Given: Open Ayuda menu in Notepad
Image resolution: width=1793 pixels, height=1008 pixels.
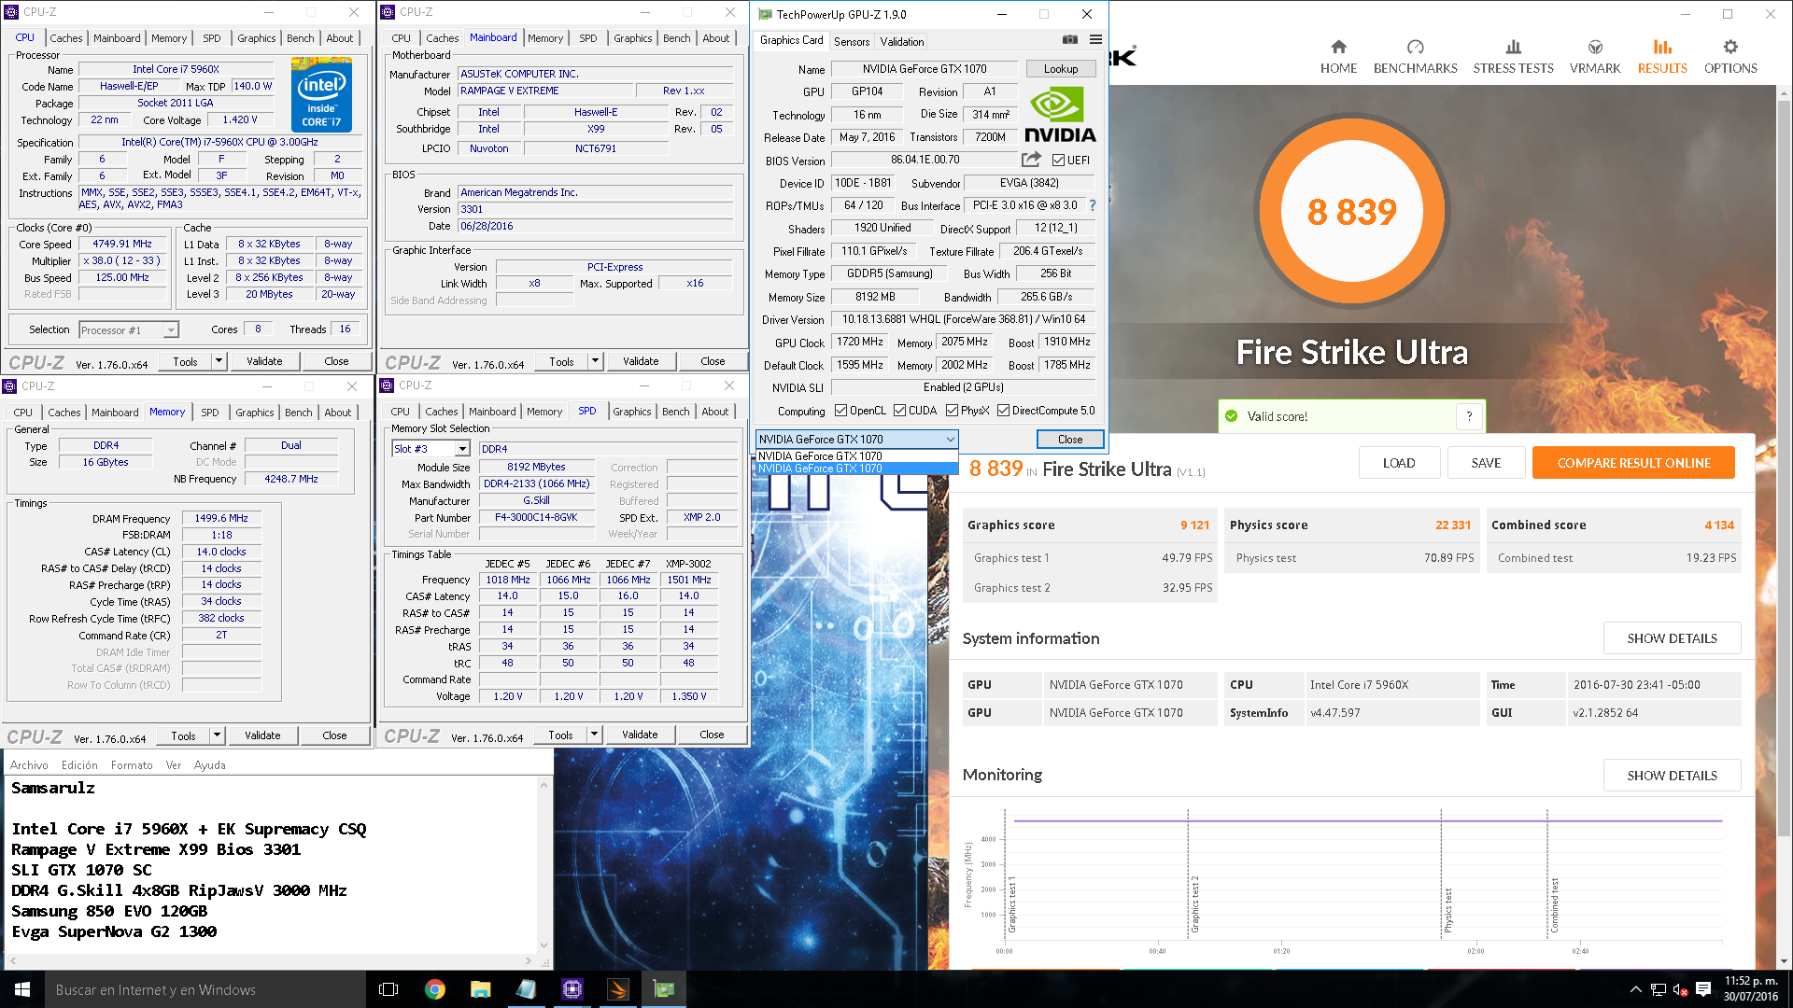Looking at the screenshot, I should (209, 765).
